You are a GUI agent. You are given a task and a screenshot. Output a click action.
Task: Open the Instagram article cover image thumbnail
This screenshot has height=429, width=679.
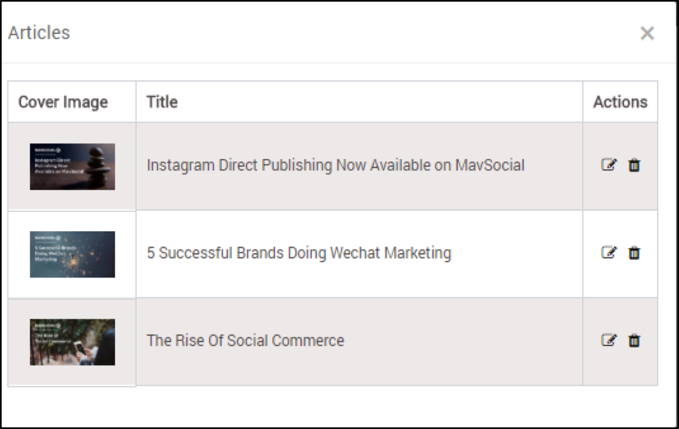pyautogui.click(x=72, y=167)
